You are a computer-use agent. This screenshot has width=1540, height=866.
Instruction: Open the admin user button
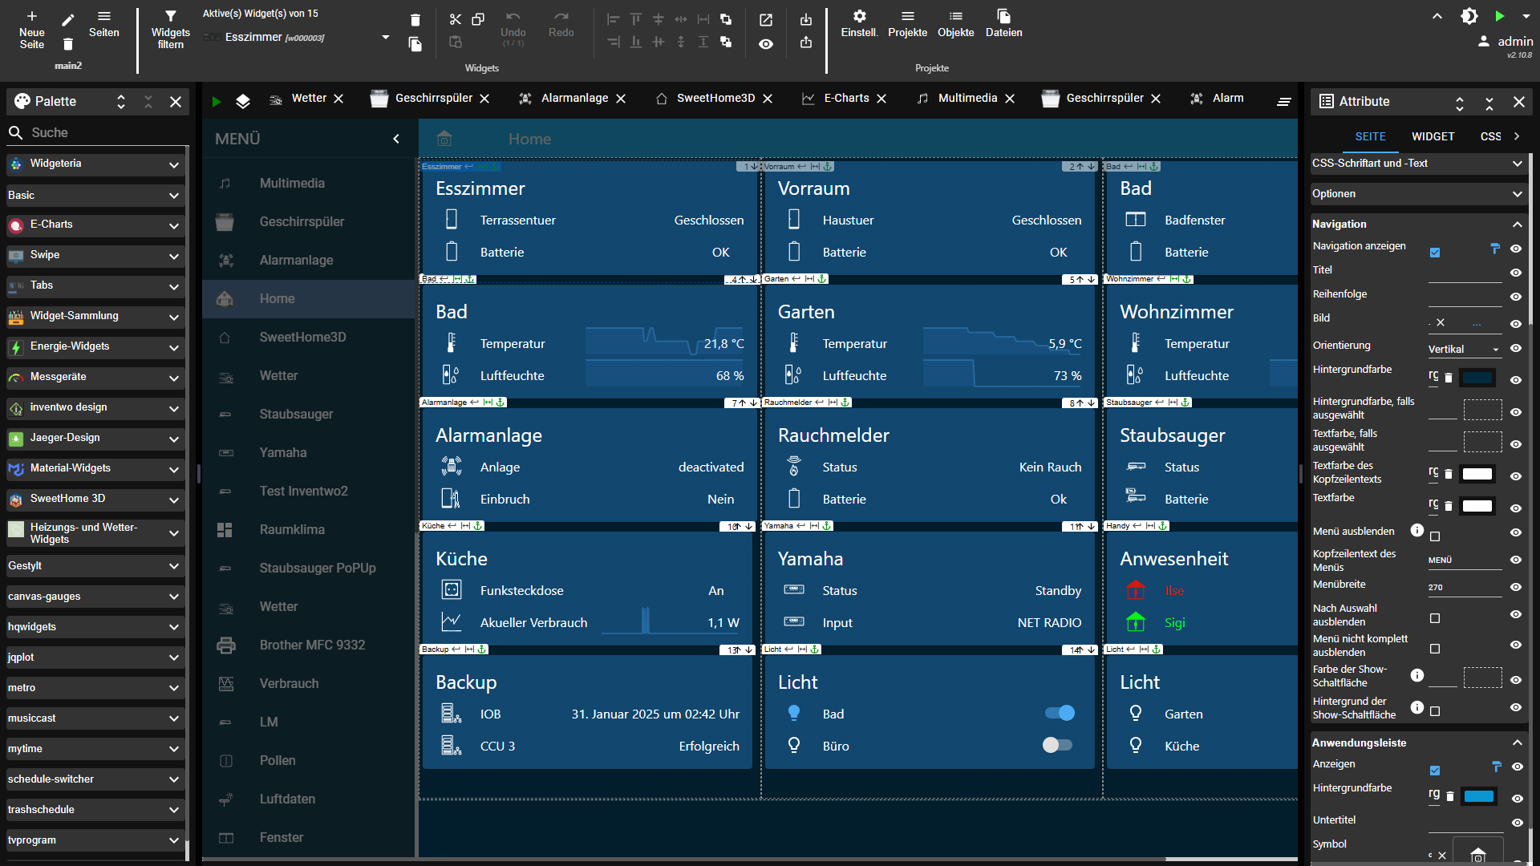(x=1506, y=41)
